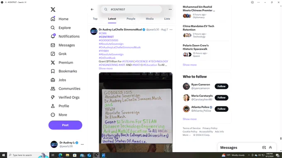Open Privacy Policy link
The height and width of the screenshot is (158, 282).
(x=210, y=128)
